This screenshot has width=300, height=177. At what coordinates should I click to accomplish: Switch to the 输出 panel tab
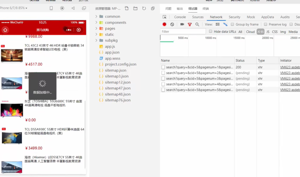click(x=180, y=9)
